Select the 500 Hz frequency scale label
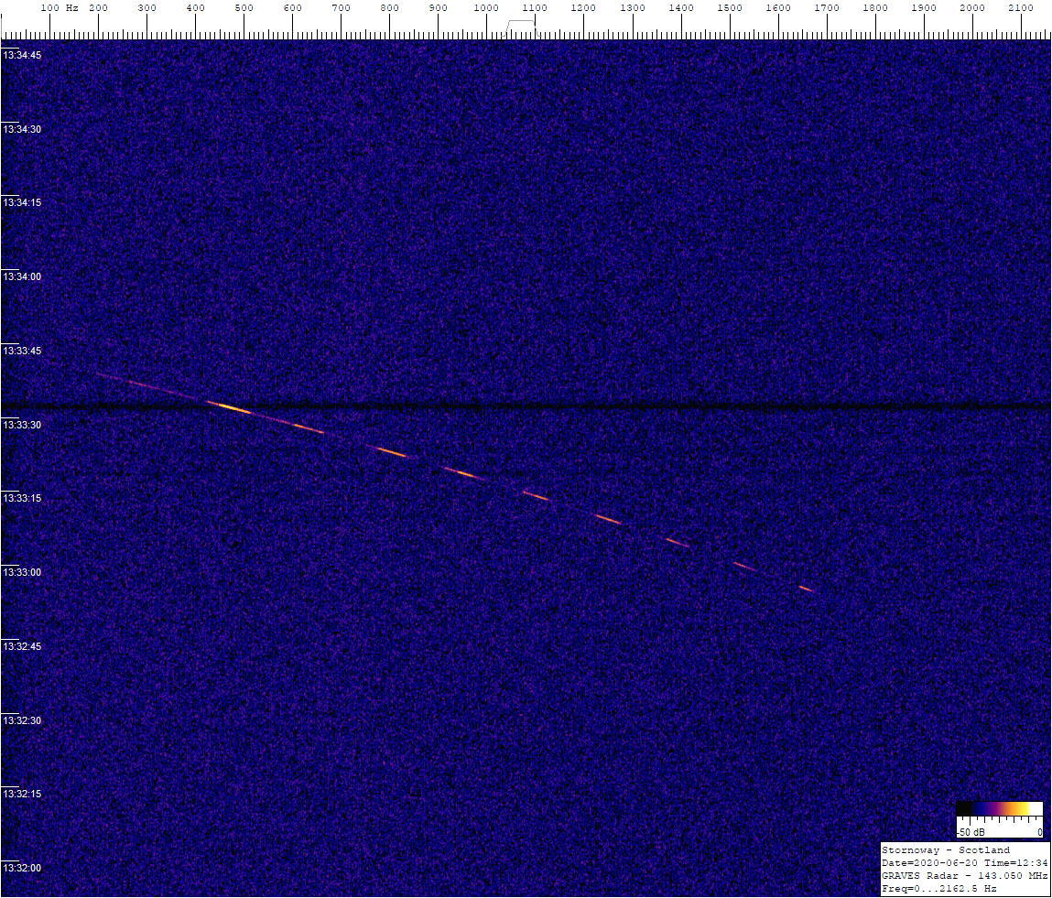Screen dimensions: 1052x898 pos(244,8)
